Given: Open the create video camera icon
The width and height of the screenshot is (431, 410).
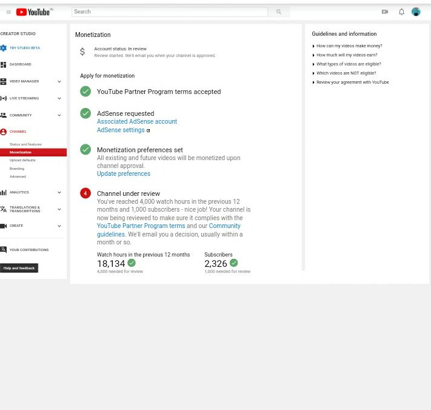Looking at the screenshot, I should [385, 12].
